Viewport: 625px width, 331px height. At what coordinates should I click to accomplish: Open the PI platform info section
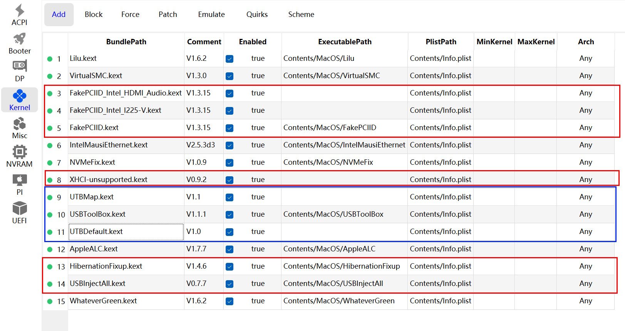tap(20, 184)
